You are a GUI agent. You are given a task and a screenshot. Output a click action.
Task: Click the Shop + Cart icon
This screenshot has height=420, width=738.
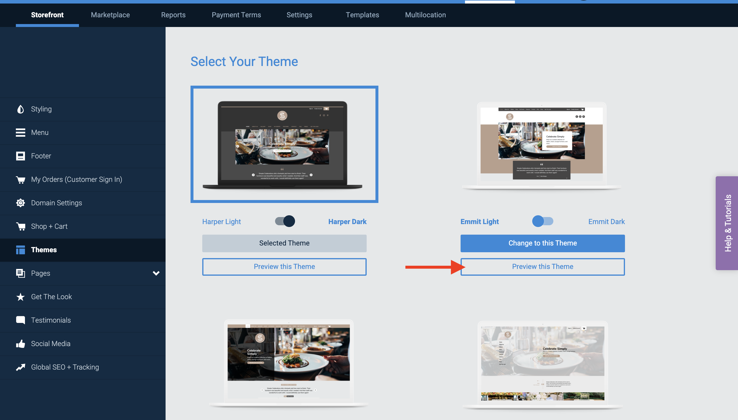20,226
